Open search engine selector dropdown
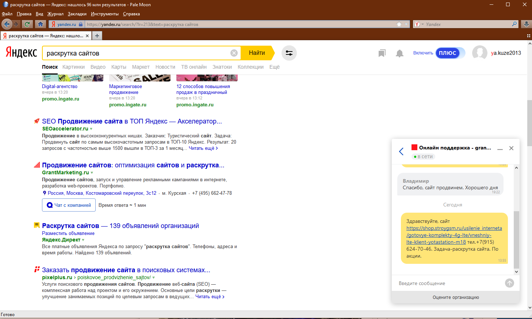Viewport: 532px width, 319px height. pos(419,24)
